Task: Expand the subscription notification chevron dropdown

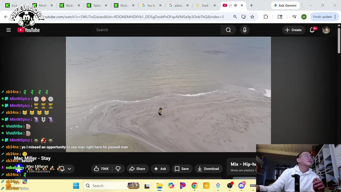Action: coord(69,169)
